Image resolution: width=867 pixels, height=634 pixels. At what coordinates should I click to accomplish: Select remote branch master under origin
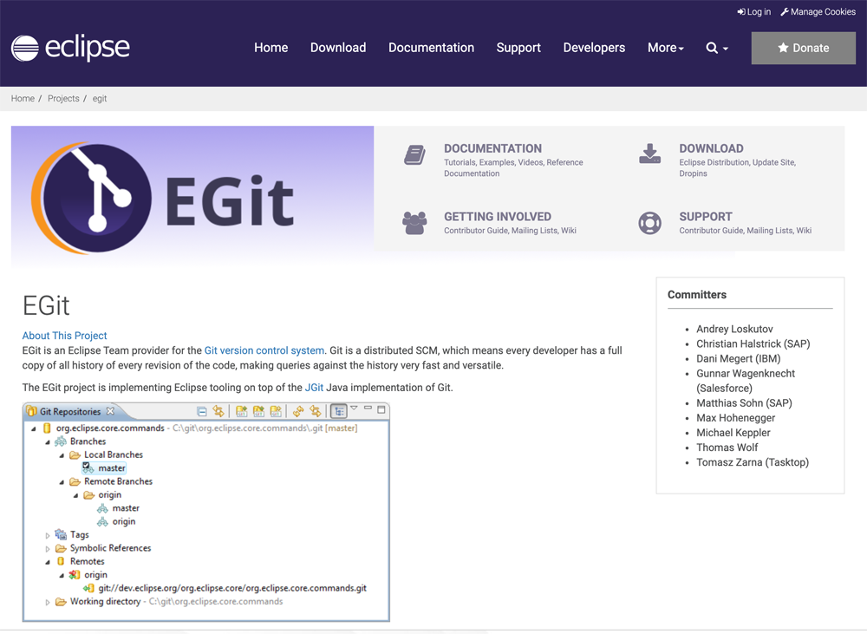point(126,508)
